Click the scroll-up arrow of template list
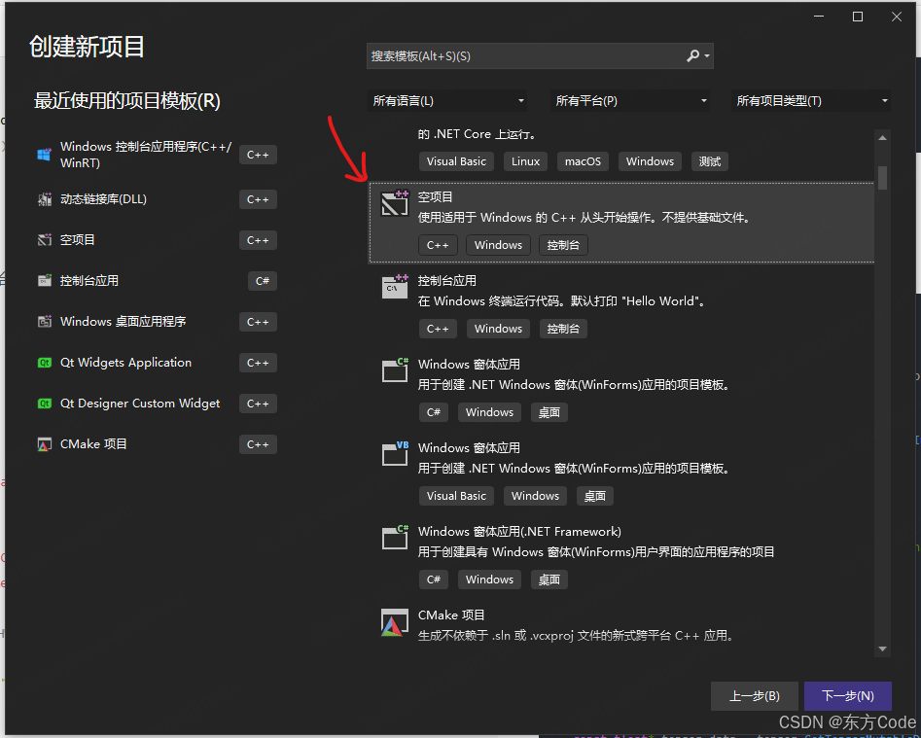 point(882,138)
